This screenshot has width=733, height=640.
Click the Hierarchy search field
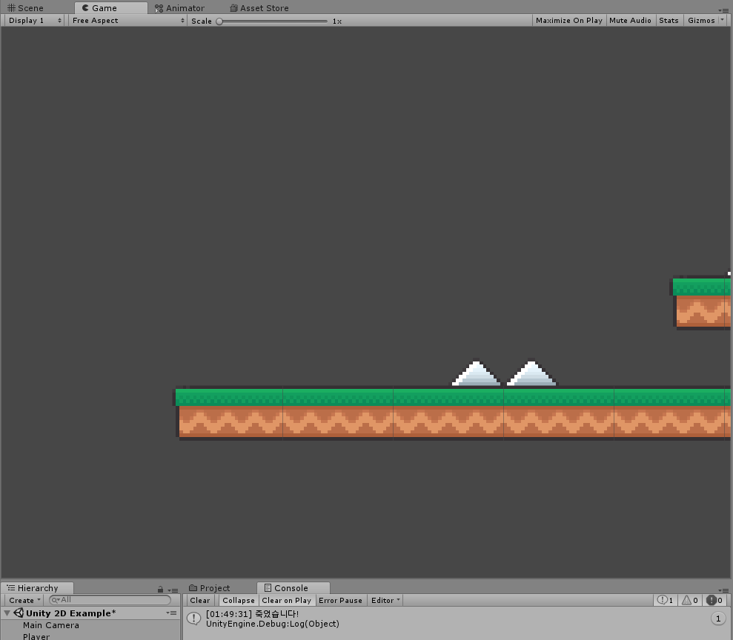[x=110, y=600]
